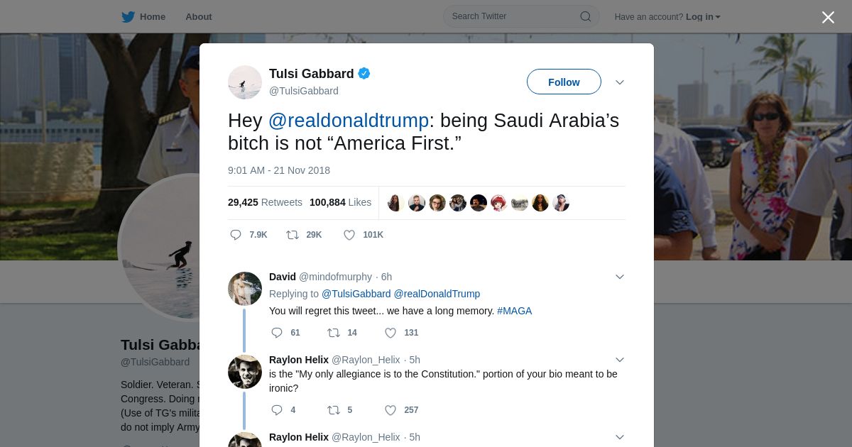Close the tweet overlay with X
The image size is (852, 447).
click(x=828, y=17)
